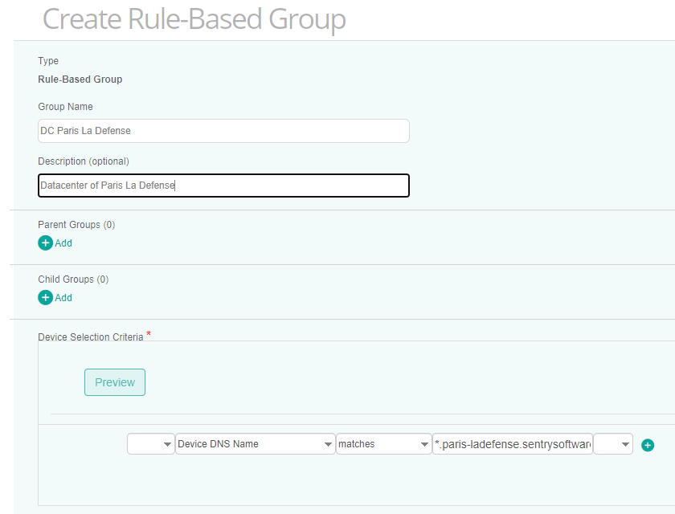Screen dimensions: 675x514
Task: Click the green plus to add another criterion
Action: pos(648,444)
